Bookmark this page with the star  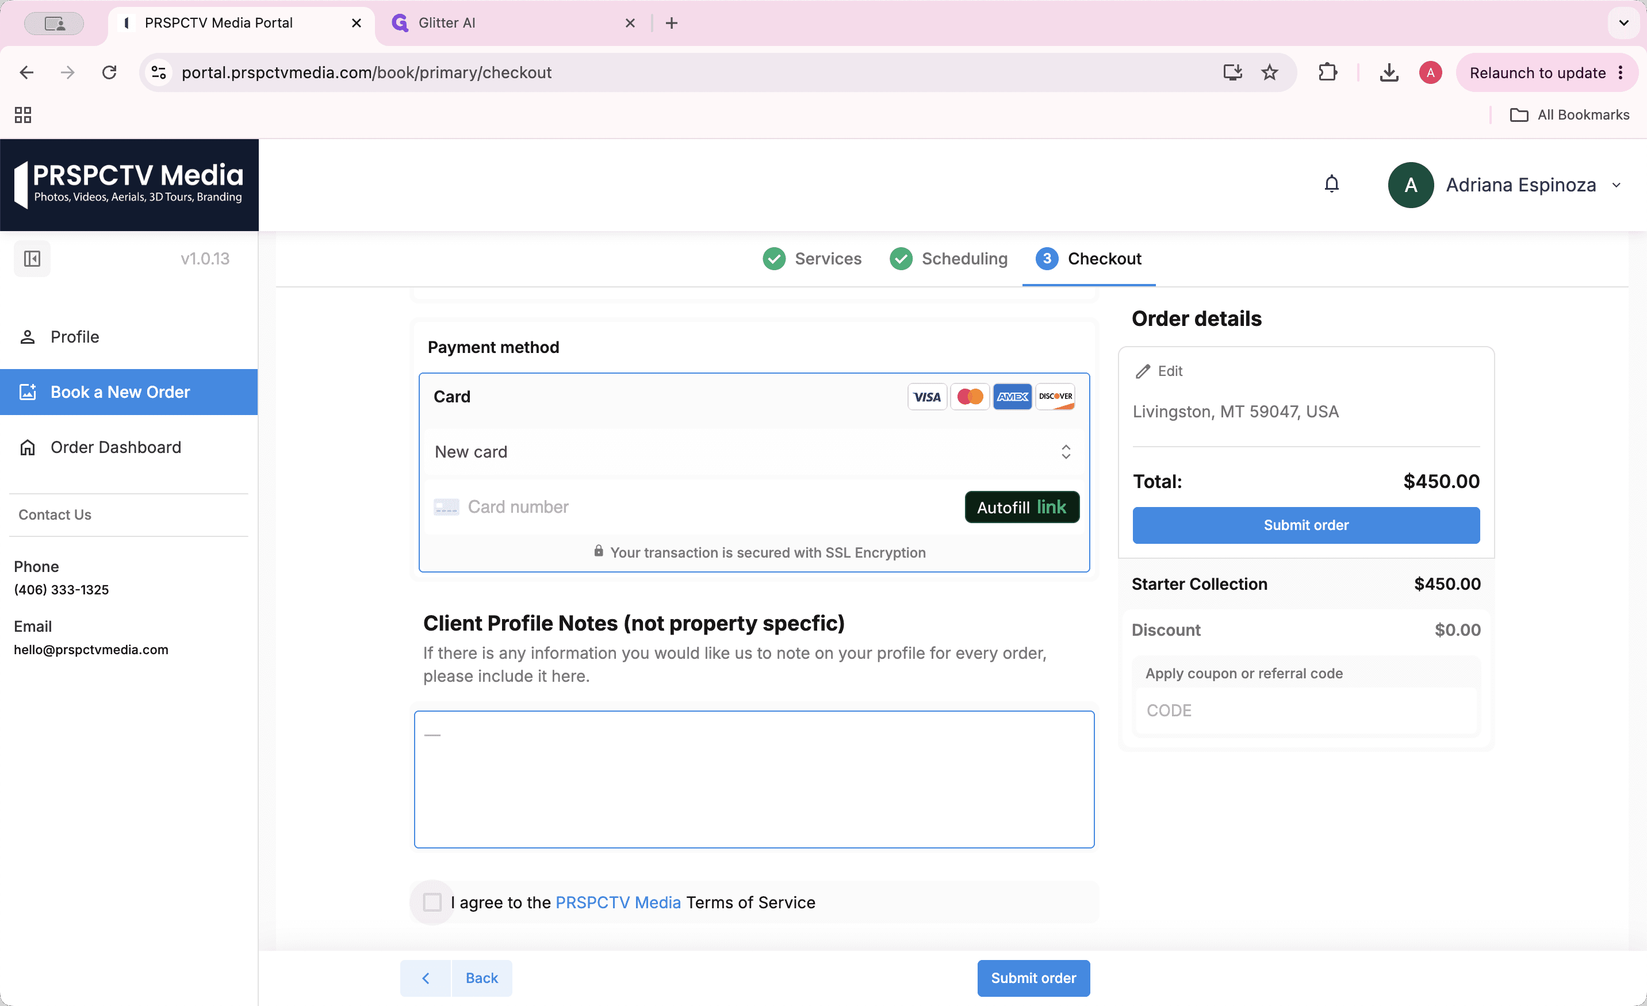click(1269, 72)
